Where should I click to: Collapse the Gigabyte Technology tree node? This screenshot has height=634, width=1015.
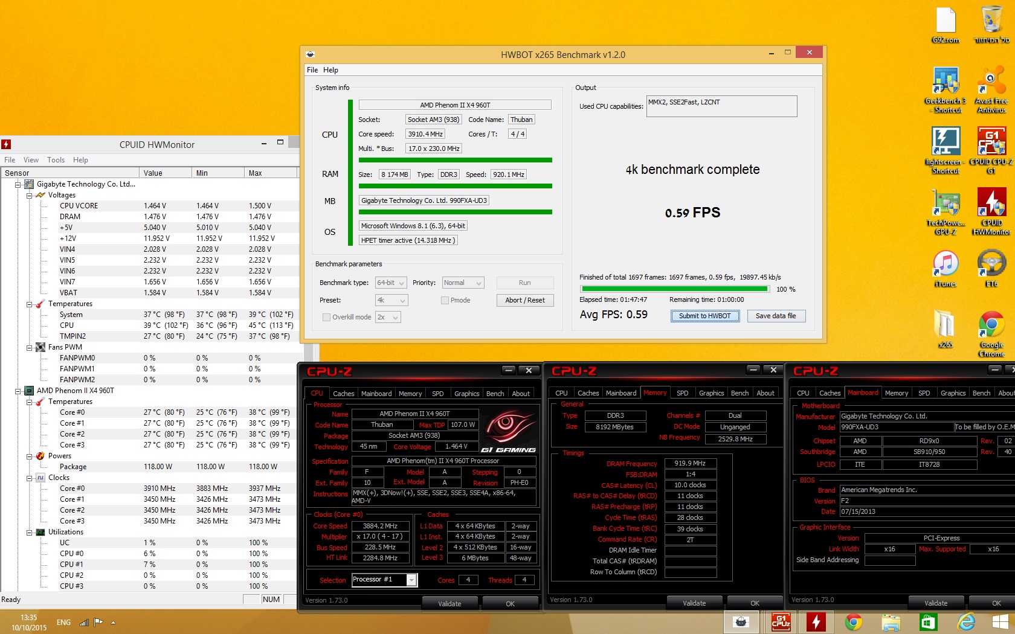(18, 185)
